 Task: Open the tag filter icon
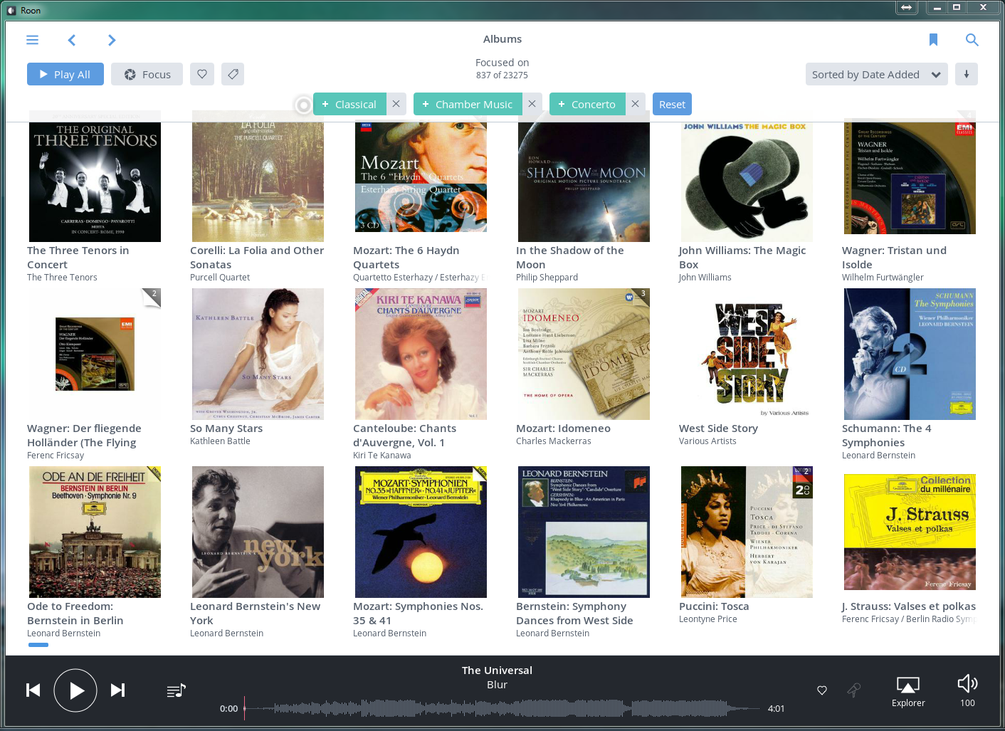[x=233, y=74]
